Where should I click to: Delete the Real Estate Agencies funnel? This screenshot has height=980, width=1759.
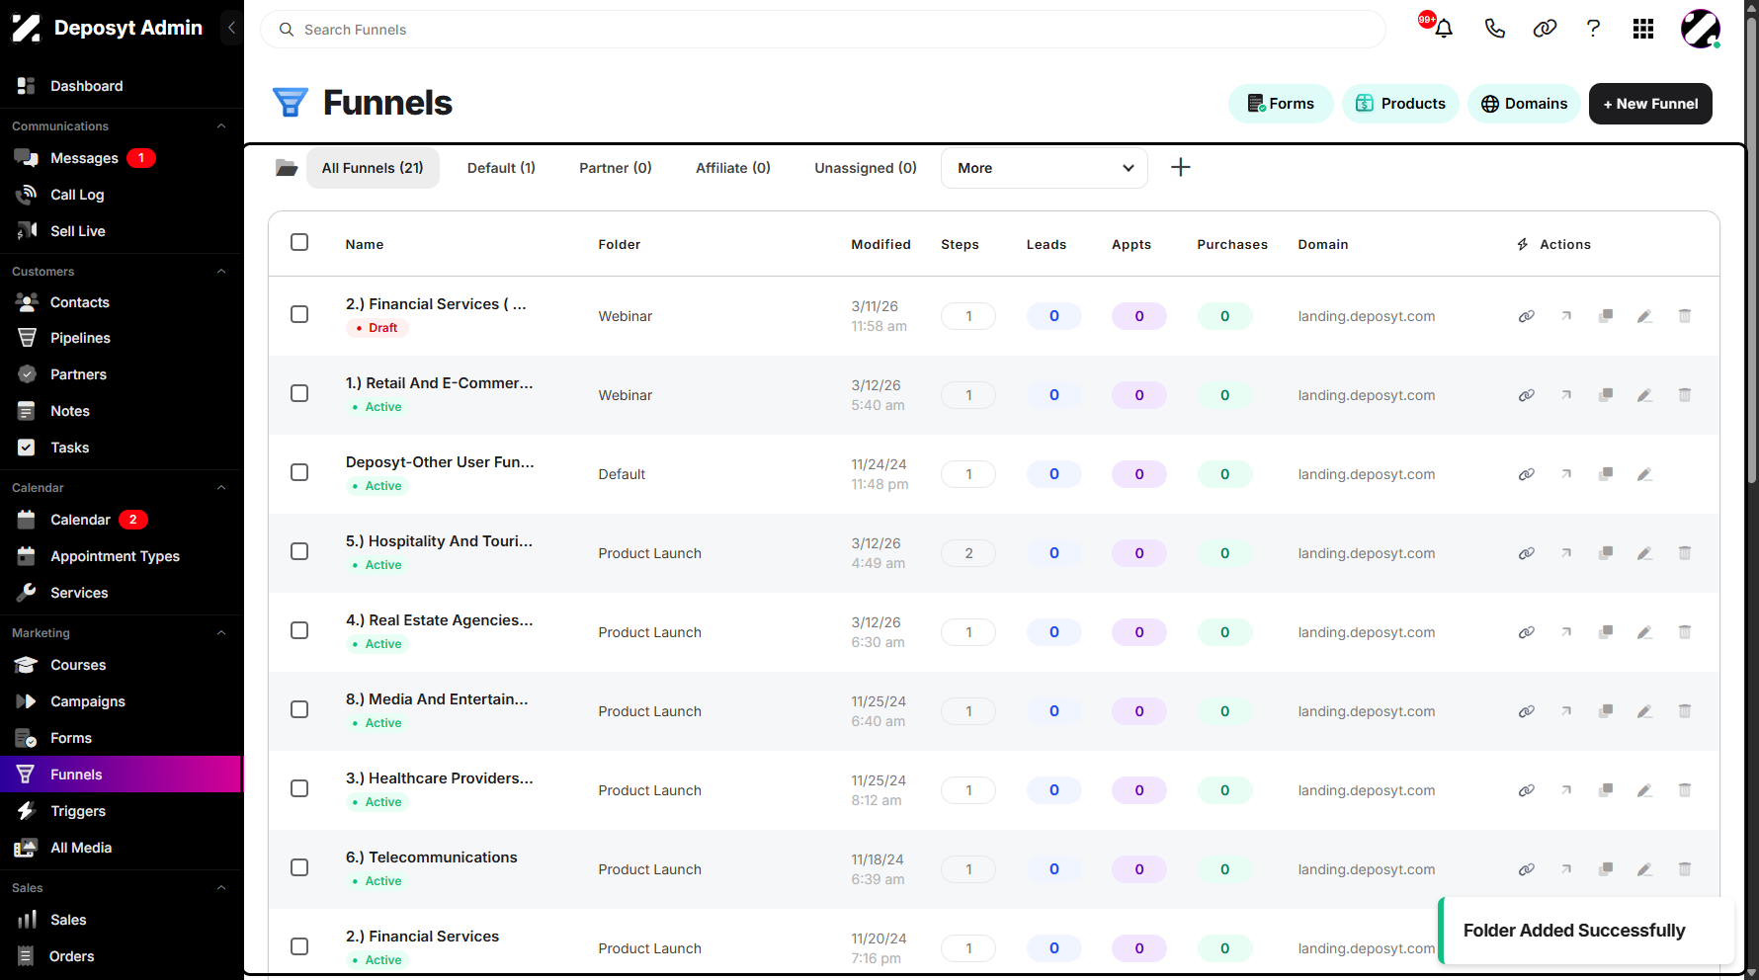[1685, 632]
